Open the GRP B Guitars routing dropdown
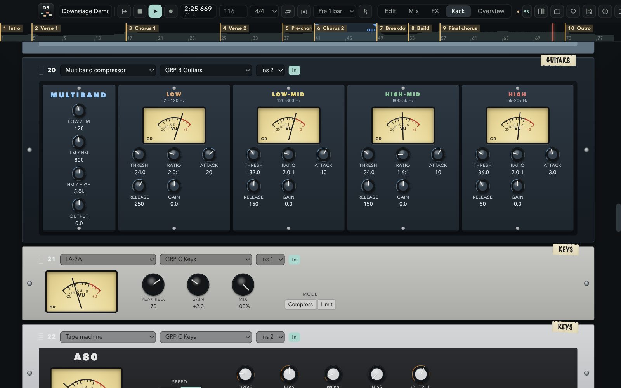Image resolution: width=621 pixels, height=388 pixels. (206, 70)
